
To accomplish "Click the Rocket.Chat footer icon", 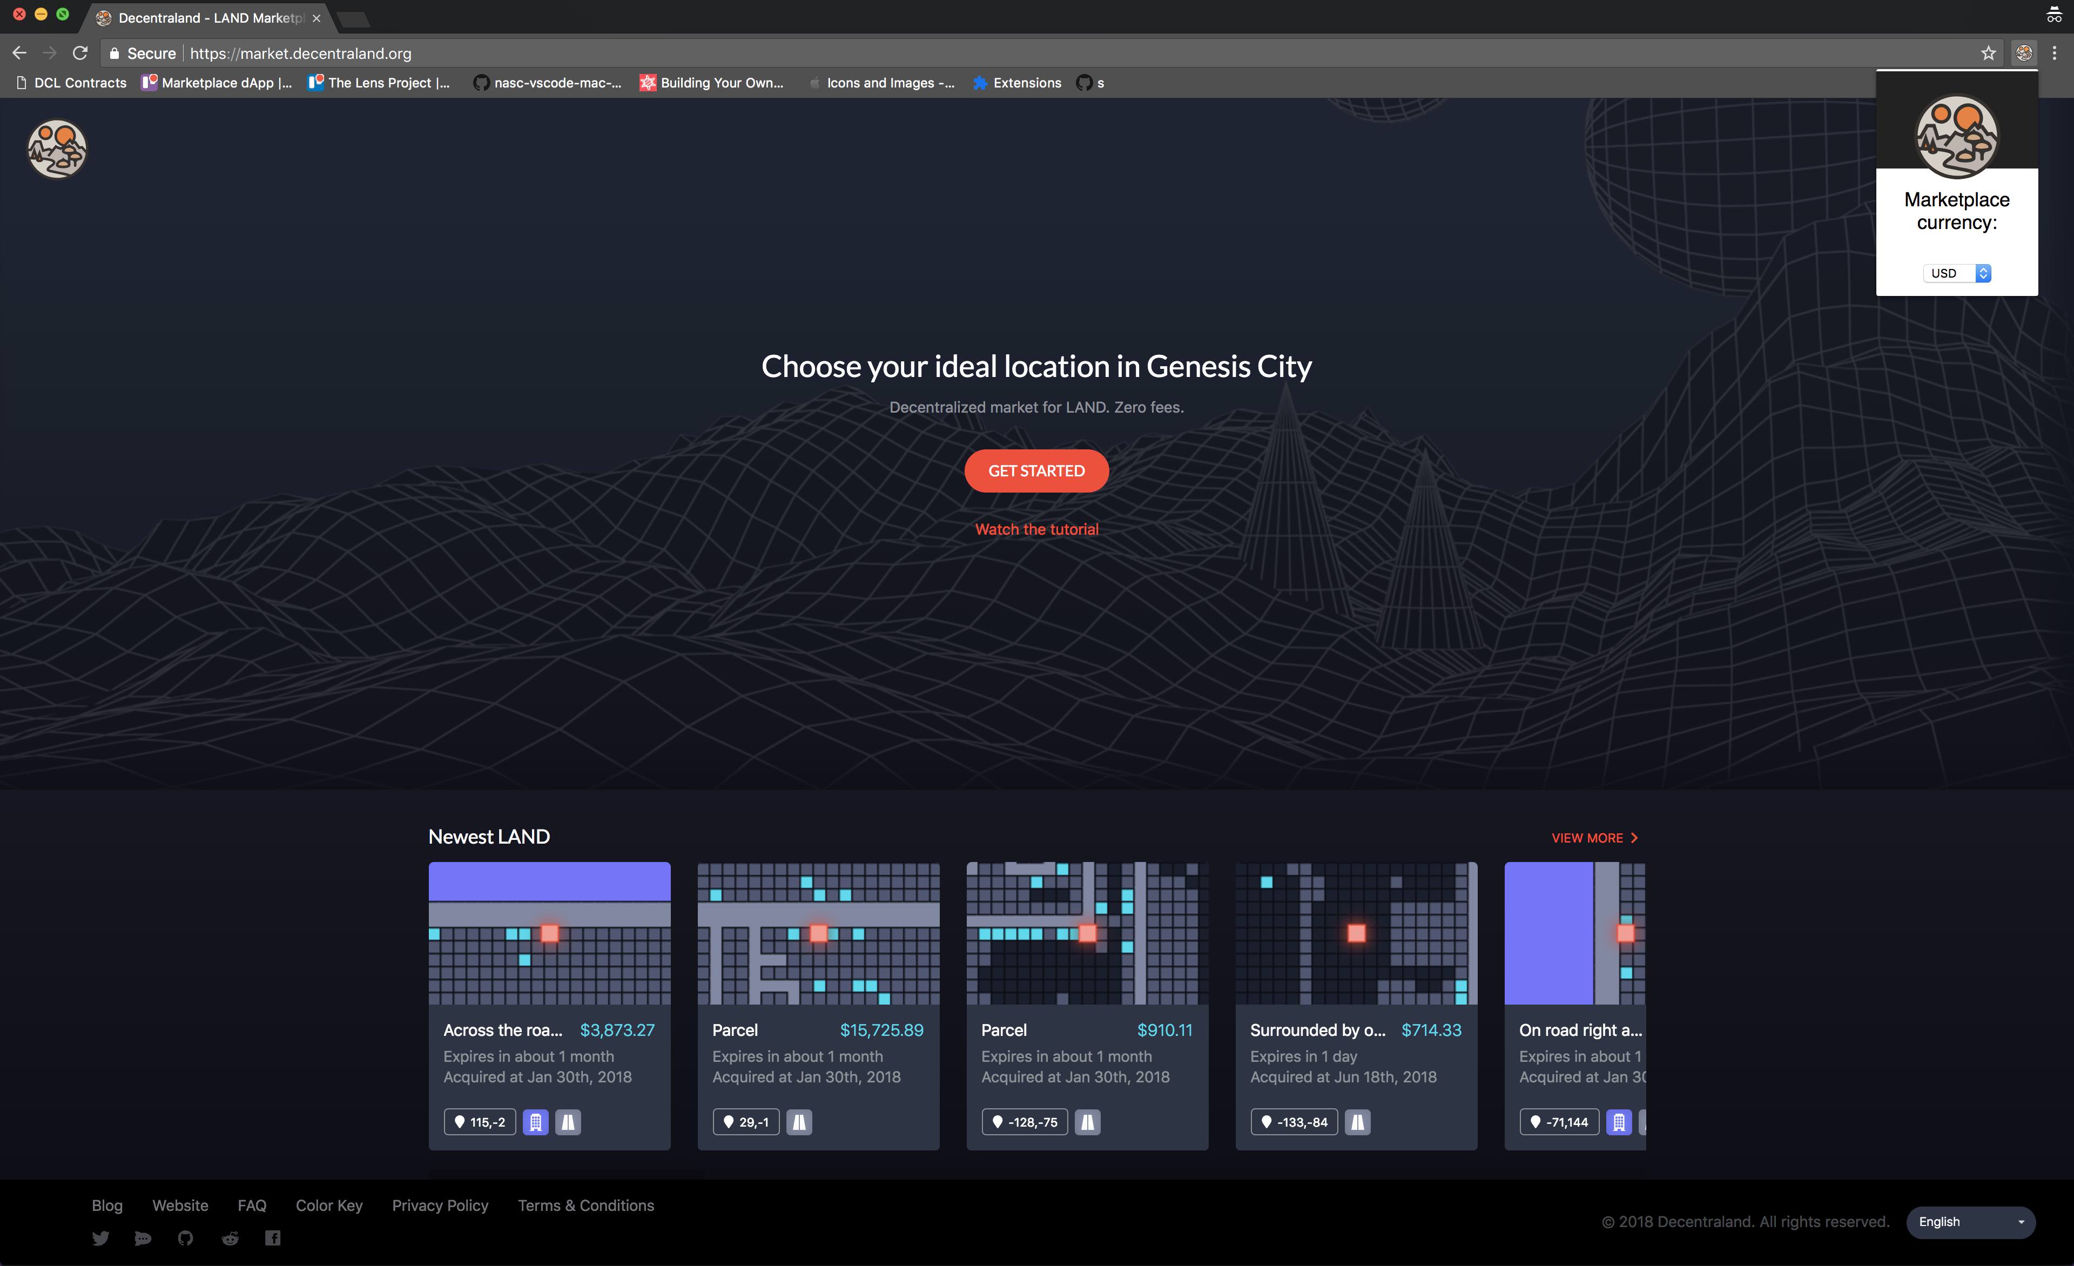I will click(x=143, y=1238).
